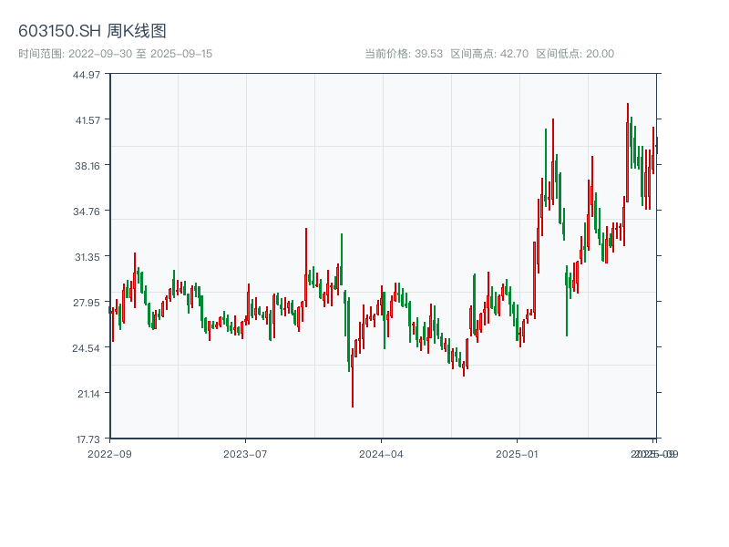Click the y-axis value 44.97
This screenshot has width=729, height=547.
[x=87, y=75]
